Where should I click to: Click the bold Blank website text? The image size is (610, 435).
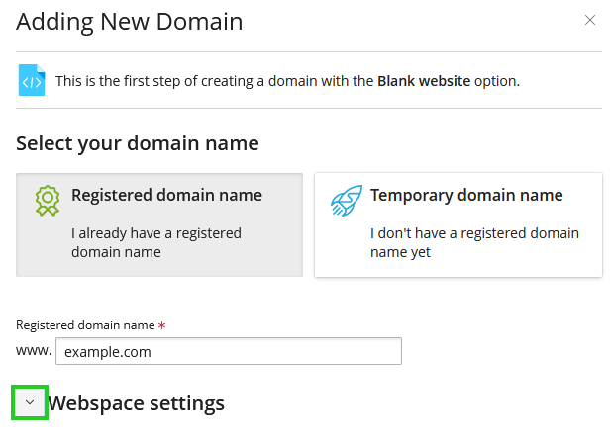[x=424, y=81]
